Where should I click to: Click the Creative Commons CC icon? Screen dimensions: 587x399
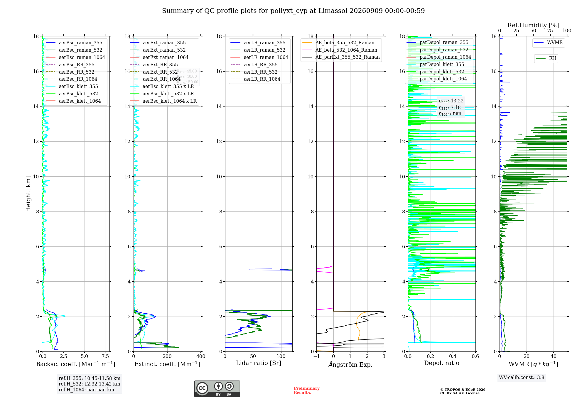[202, 388]
